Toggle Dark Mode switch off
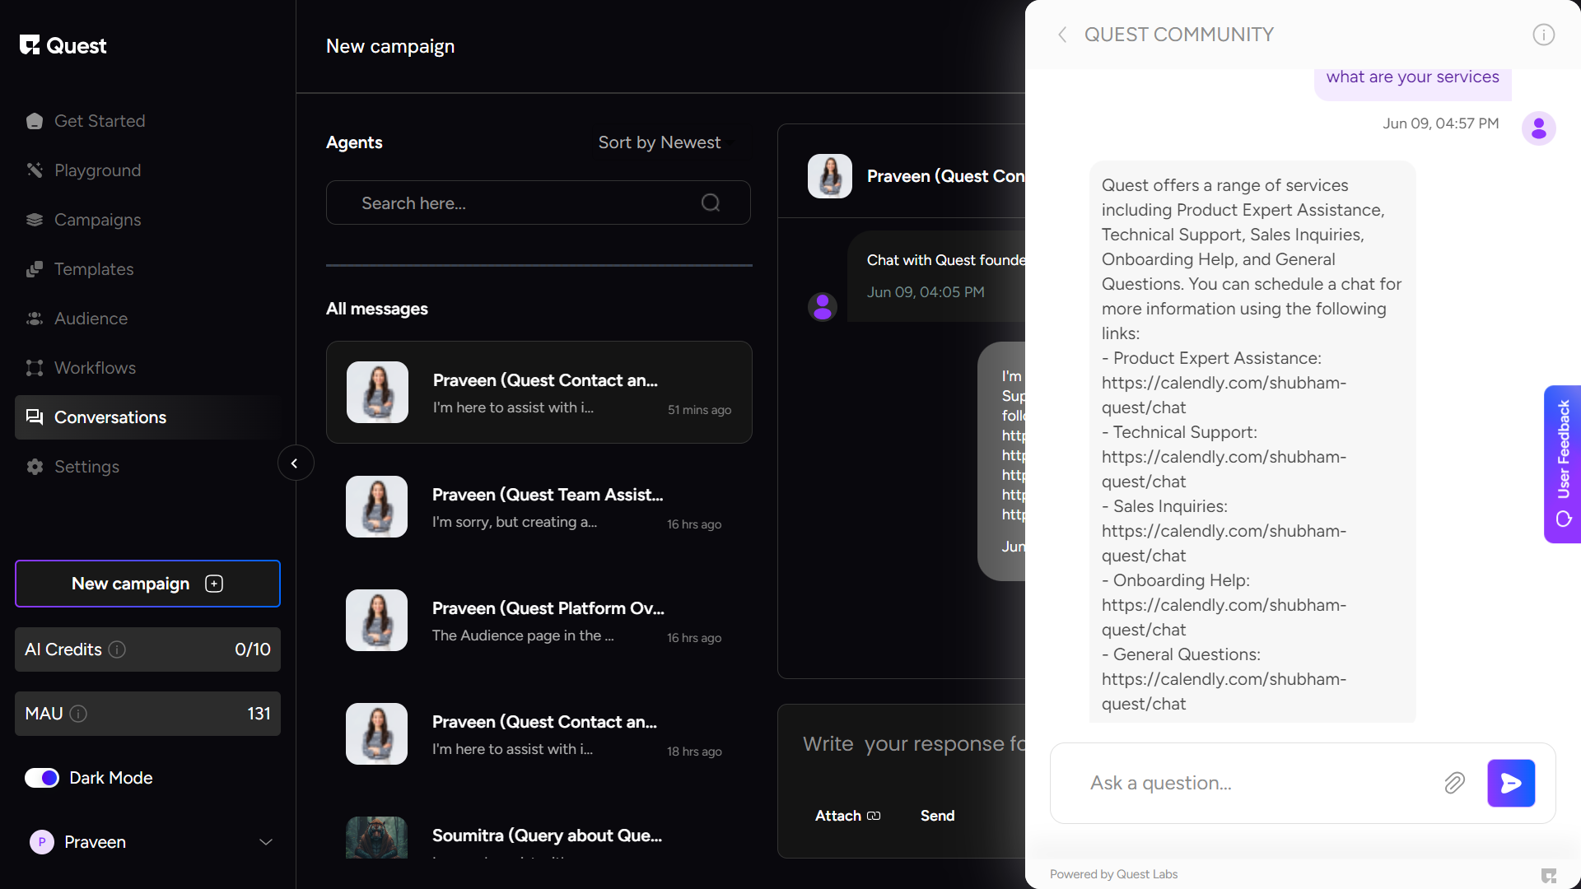Image resolution: width=1581 pixels, height=889 pixels. pyautogui.click(x=42, y=778)
